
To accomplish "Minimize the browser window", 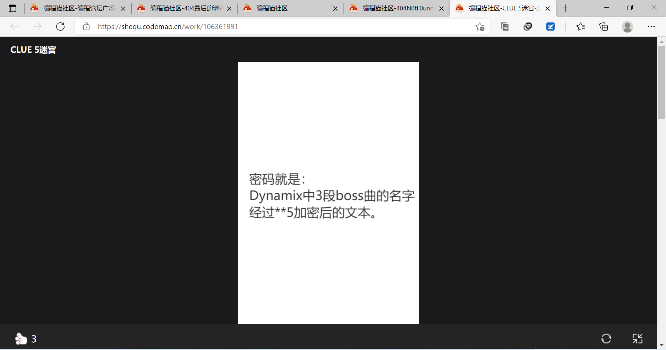I will (606, 8).
